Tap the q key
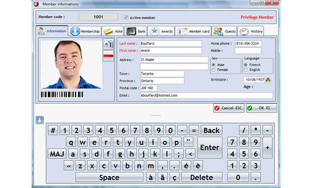312x188 pixels. pyautogui.click(x=71, y=142)
